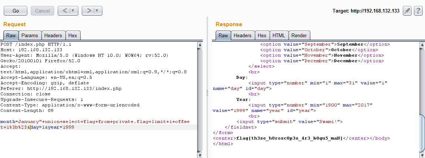Open the Response Hex tab
425x158 pixels.
point(262,35)
